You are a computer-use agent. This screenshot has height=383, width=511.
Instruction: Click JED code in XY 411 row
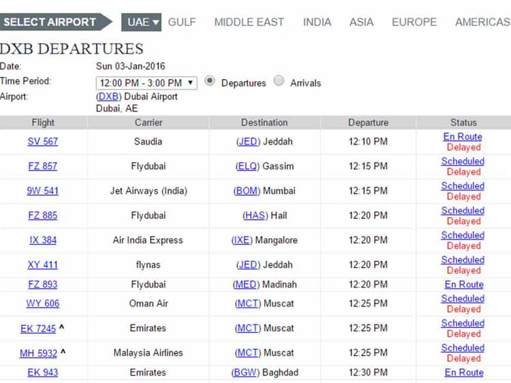click(x=248, y=265)
